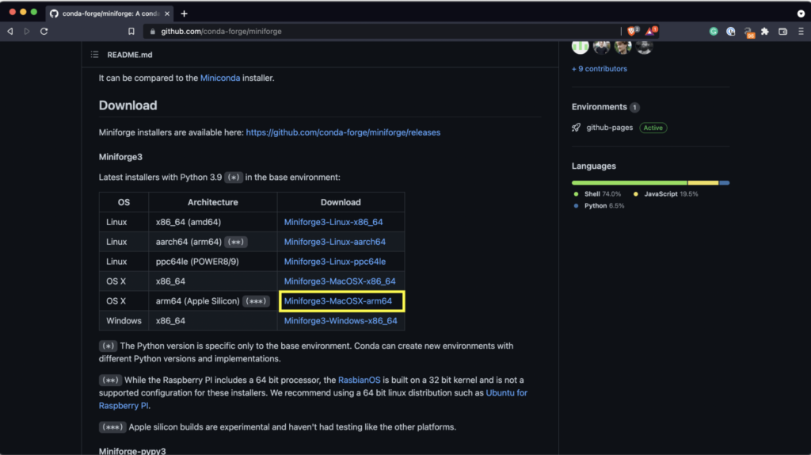Click the Download section heading
This screenshot has height=455, width=811.
click(x=128, y=105)
